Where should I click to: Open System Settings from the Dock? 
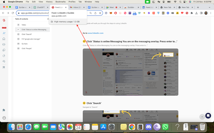click(x=112, y=127)
